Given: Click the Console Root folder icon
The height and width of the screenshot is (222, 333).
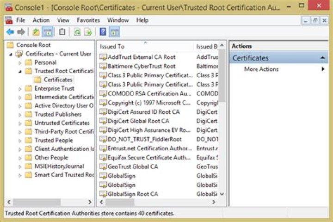Looking at the screenshot, I should pos(10,45).
